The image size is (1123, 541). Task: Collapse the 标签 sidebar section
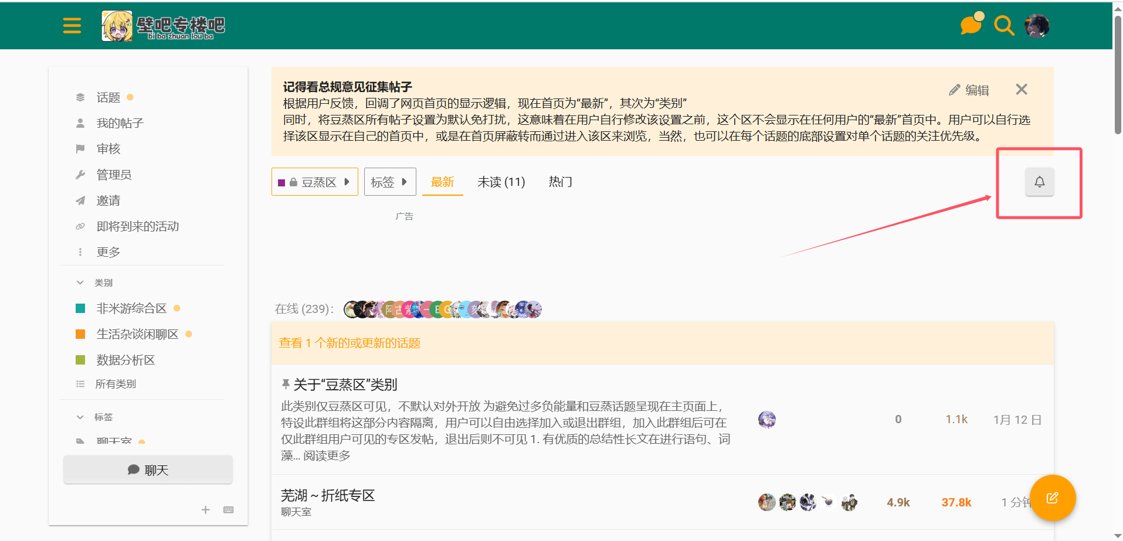tap(80, 417)
